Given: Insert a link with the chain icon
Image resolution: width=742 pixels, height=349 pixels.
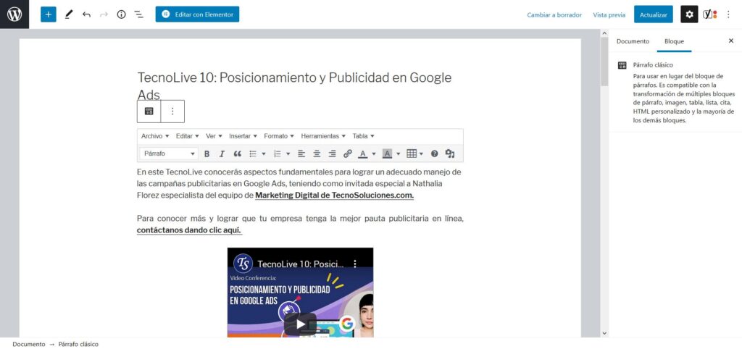Looking at the screenshot, I should pos(347,154).
